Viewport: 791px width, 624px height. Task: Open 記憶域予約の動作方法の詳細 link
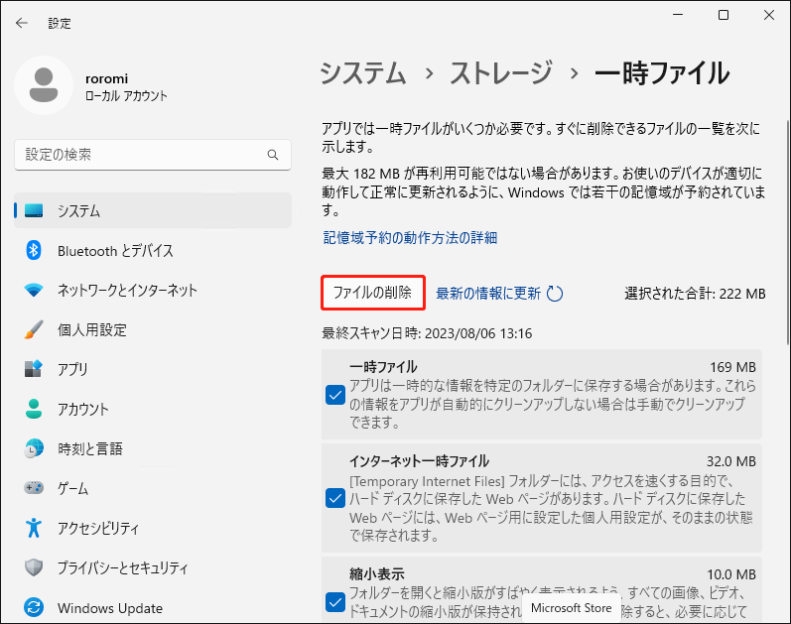[x=410, y=237]
